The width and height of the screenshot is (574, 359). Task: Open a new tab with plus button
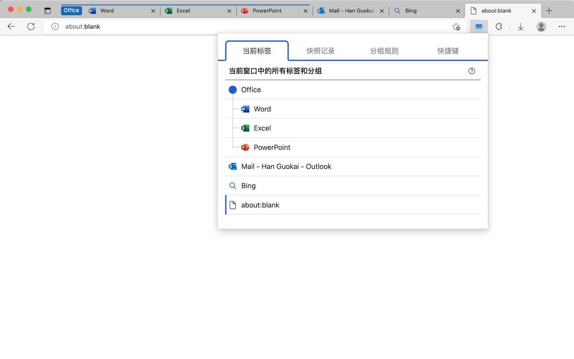(x=549, y=11)
